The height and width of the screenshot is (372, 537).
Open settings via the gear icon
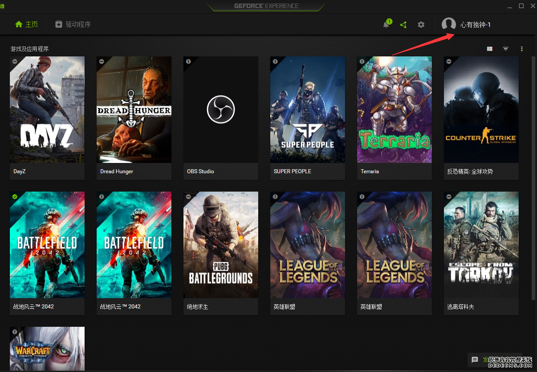tap(421, 25)
